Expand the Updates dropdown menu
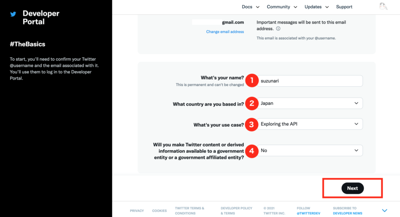 click(x=316, y=7)
